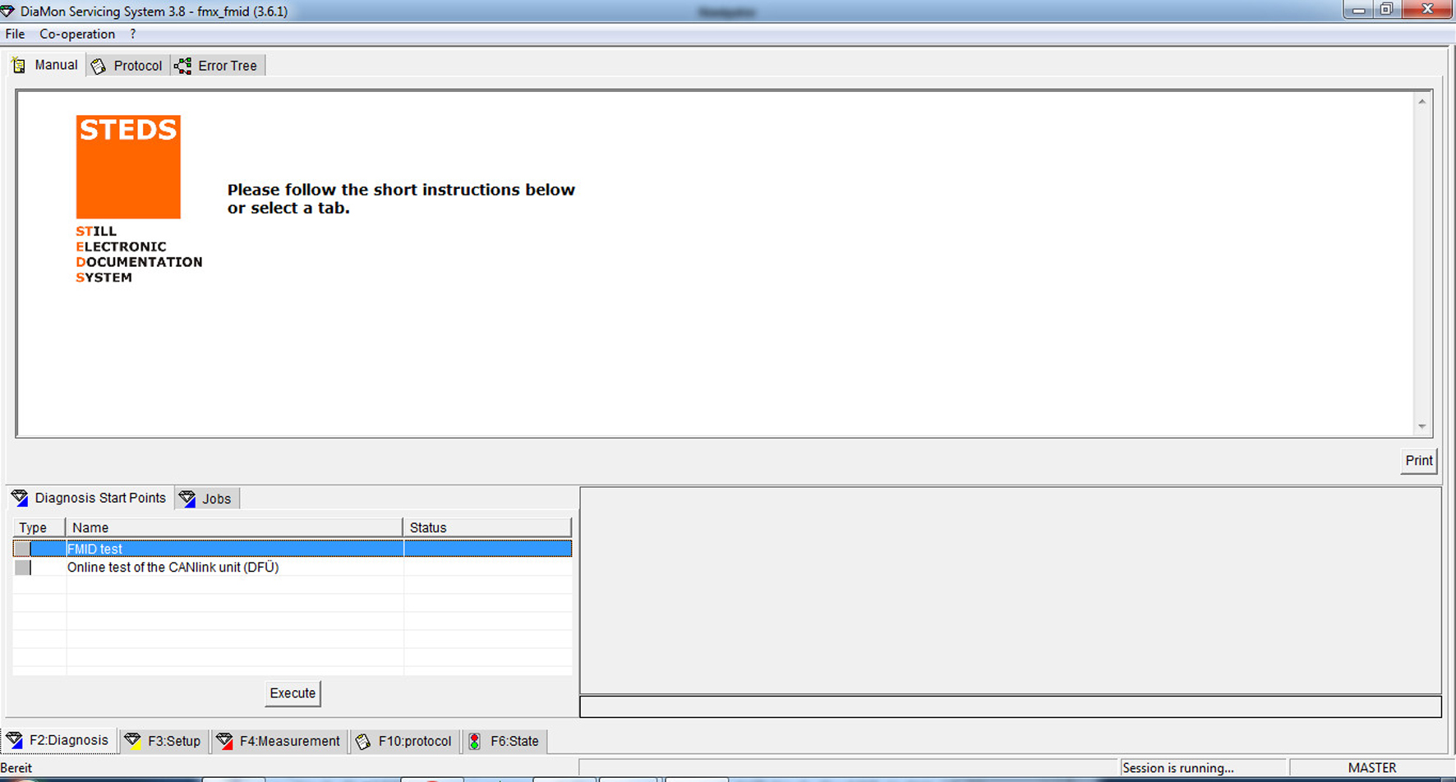Click the Jobs tab diamond icon
This screenshot has height=782, width=1456.
[x=187, y=499]
